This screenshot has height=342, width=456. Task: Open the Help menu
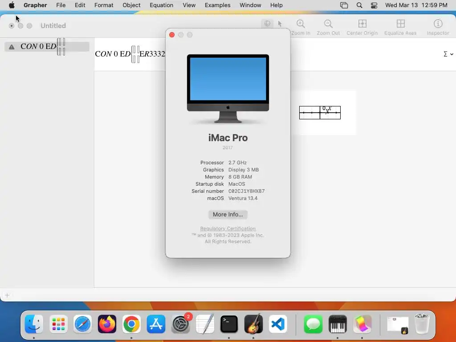coord(276,5)
